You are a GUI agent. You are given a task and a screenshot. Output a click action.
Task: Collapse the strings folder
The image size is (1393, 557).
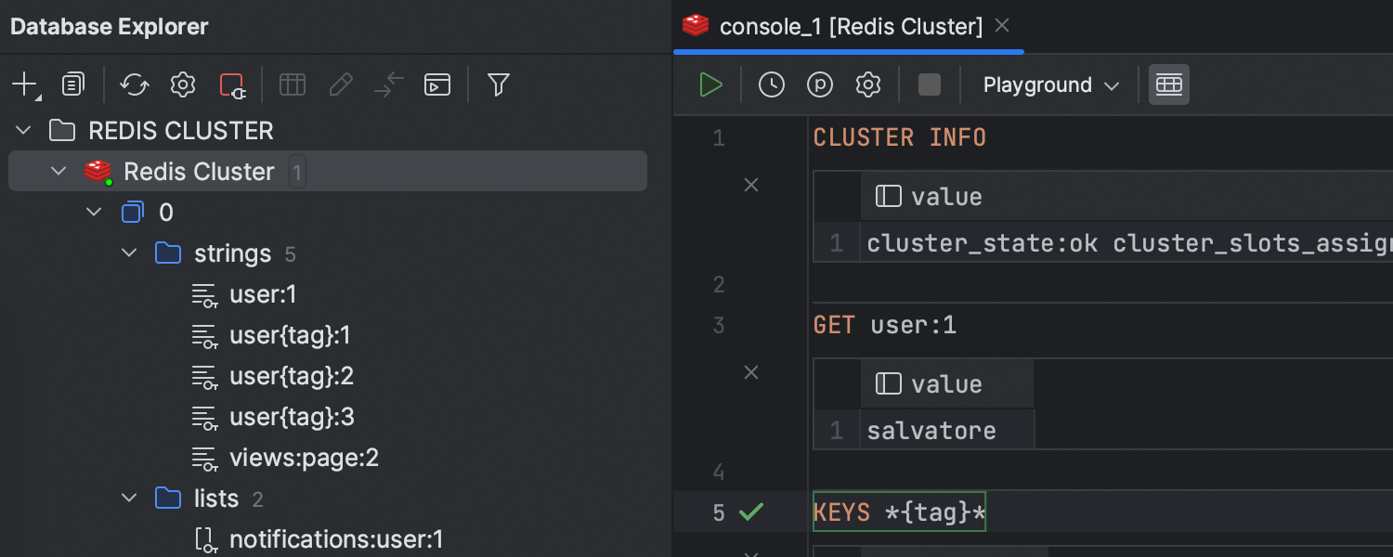(x=130, y=253)
